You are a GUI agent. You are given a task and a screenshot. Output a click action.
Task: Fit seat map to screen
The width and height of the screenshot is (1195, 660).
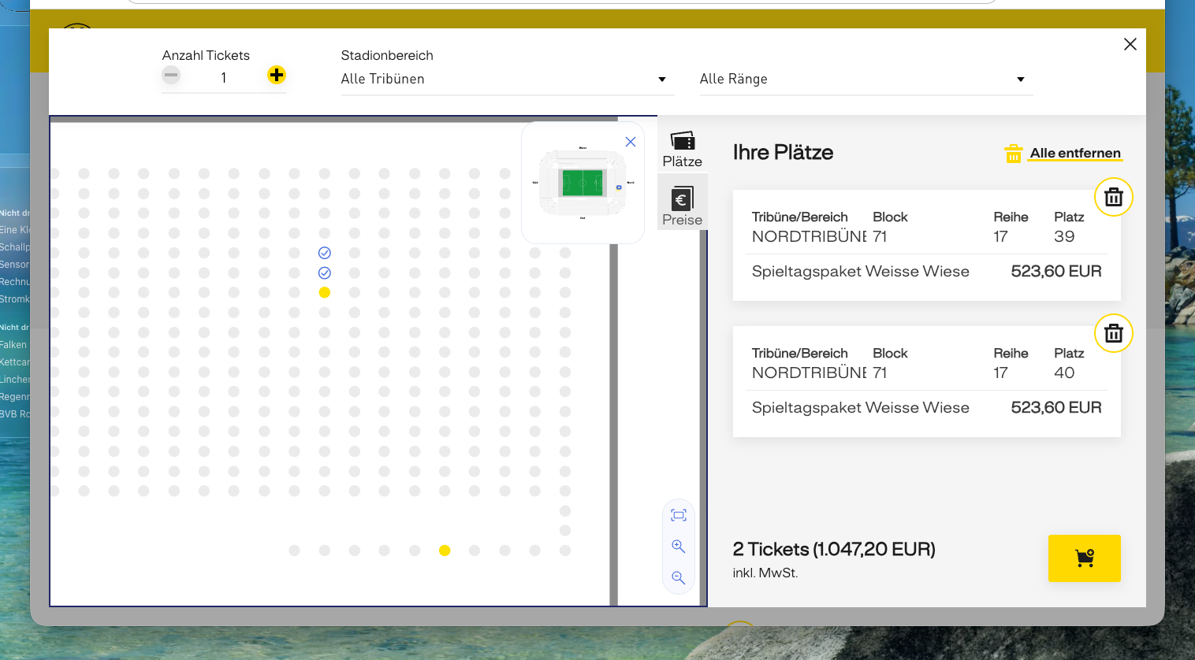[x=678, y=515]
